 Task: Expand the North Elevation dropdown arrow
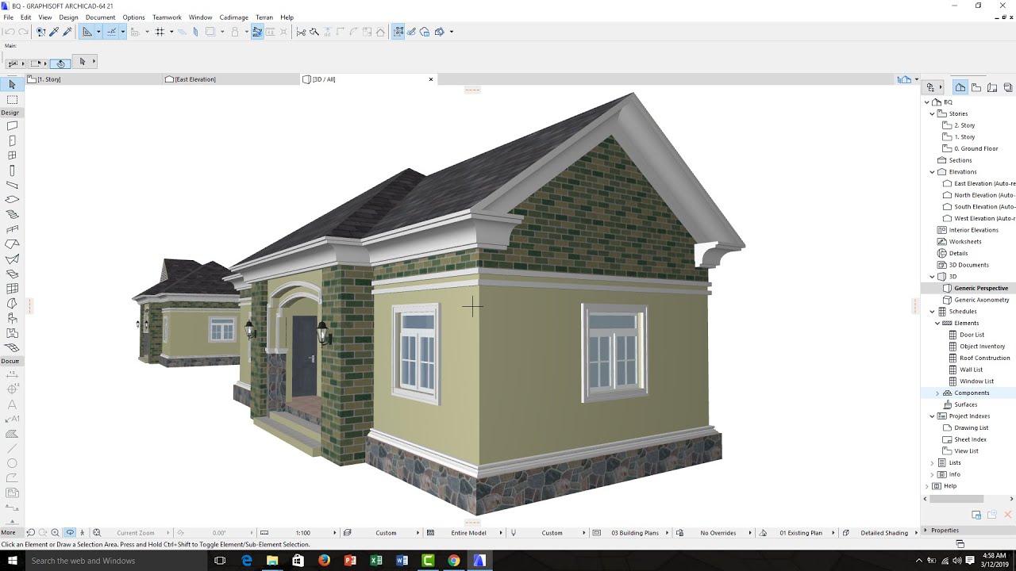pos(941,194)
